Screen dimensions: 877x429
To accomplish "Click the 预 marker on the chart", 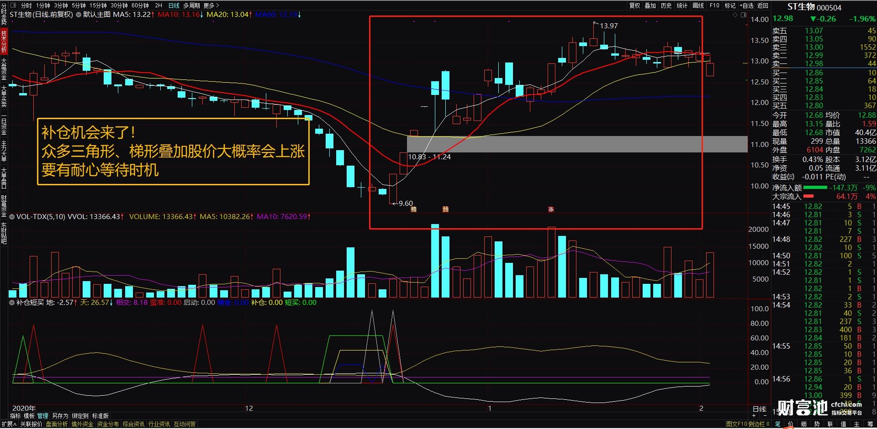I will coord(446,209).
